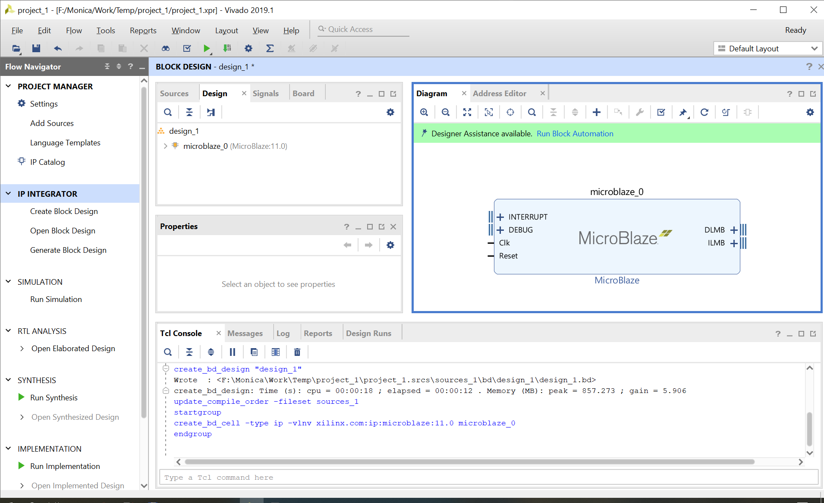Click the Tcl command input field
The height and width of the screenshot is (503, 824).
(x=489, y=478)
